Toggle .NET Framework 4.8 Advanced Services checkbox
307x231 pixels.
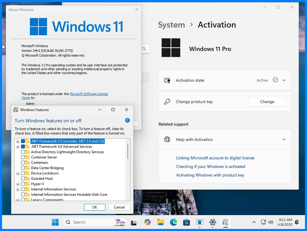coord(23,147)
